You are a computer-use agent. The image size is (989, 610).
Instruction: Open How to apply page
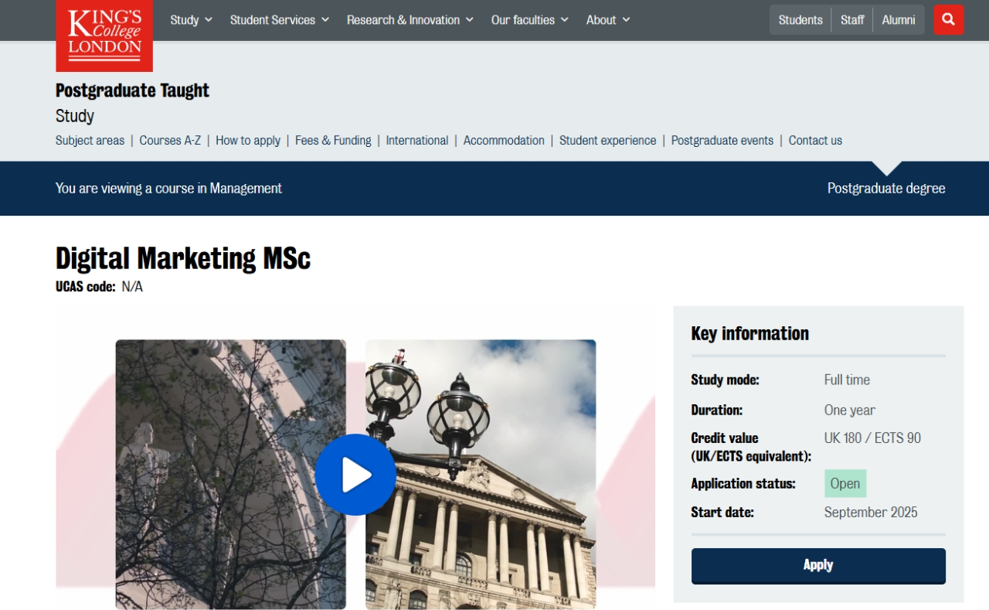pos(248,141)
